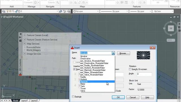Open the Add ribbon panel title

coord(12,7)
